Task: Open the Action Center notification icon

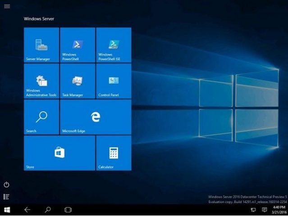Action: (265, 210)
